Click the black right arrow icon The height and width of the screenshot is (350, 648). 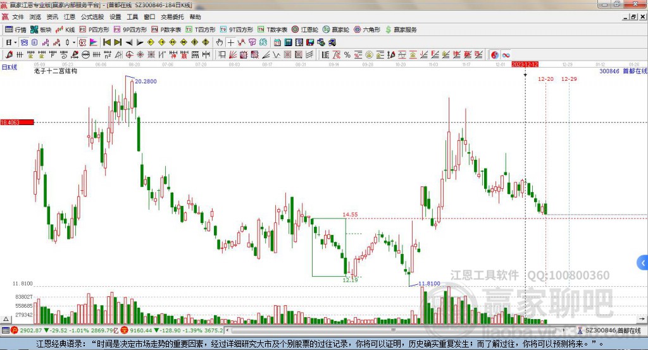[x=140, y=42]
